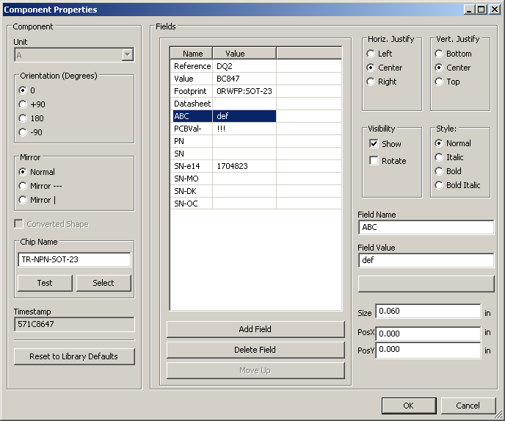Close the Component Properties window
505x421 pixels.
495,10
